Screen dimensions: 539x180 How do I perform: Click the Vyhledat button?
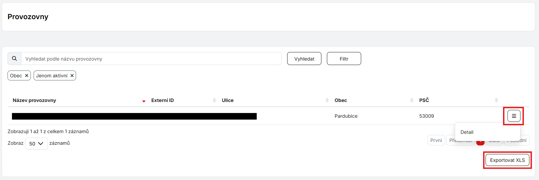coord(304,59)
